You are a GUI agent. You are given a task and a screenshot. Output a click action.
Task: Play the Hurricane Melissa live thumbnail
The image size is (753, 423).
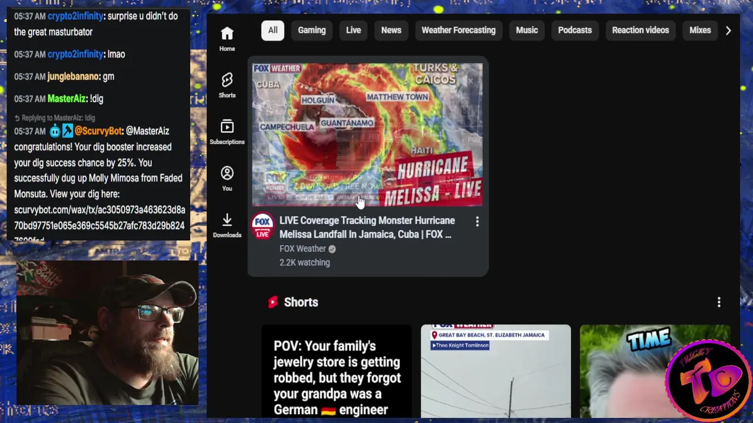[368, 135]
